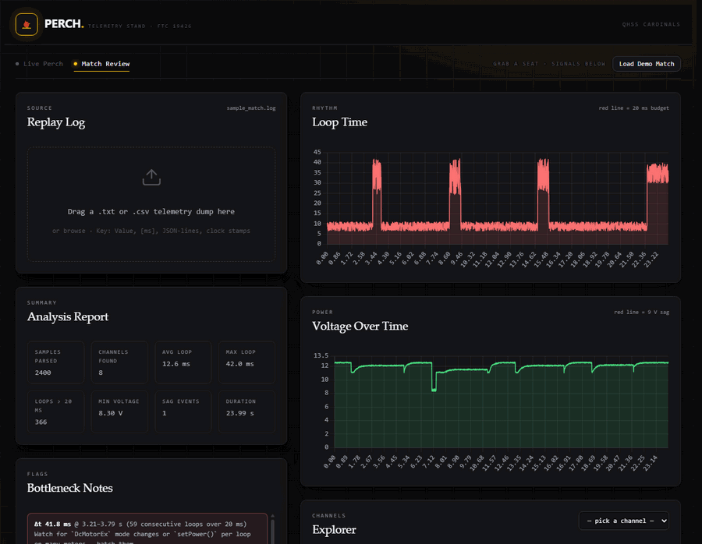Click the Min Voltage 8.30 V card
This screenshot has width=702, height=544.
point(119,412)
